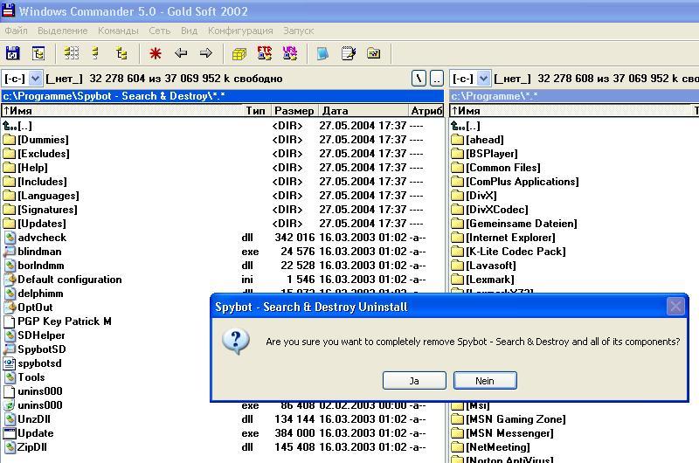Sort left panel by Дата column
Viewport: 699px width, 463px height.
[x=363, y=111]
